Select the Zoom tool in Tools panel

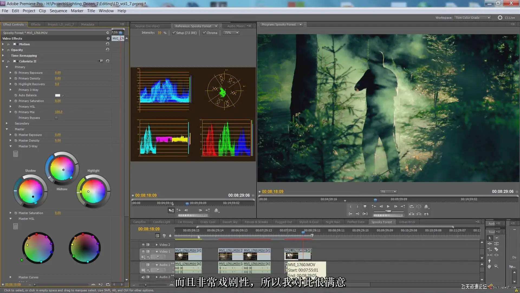[x=496, y=266]
